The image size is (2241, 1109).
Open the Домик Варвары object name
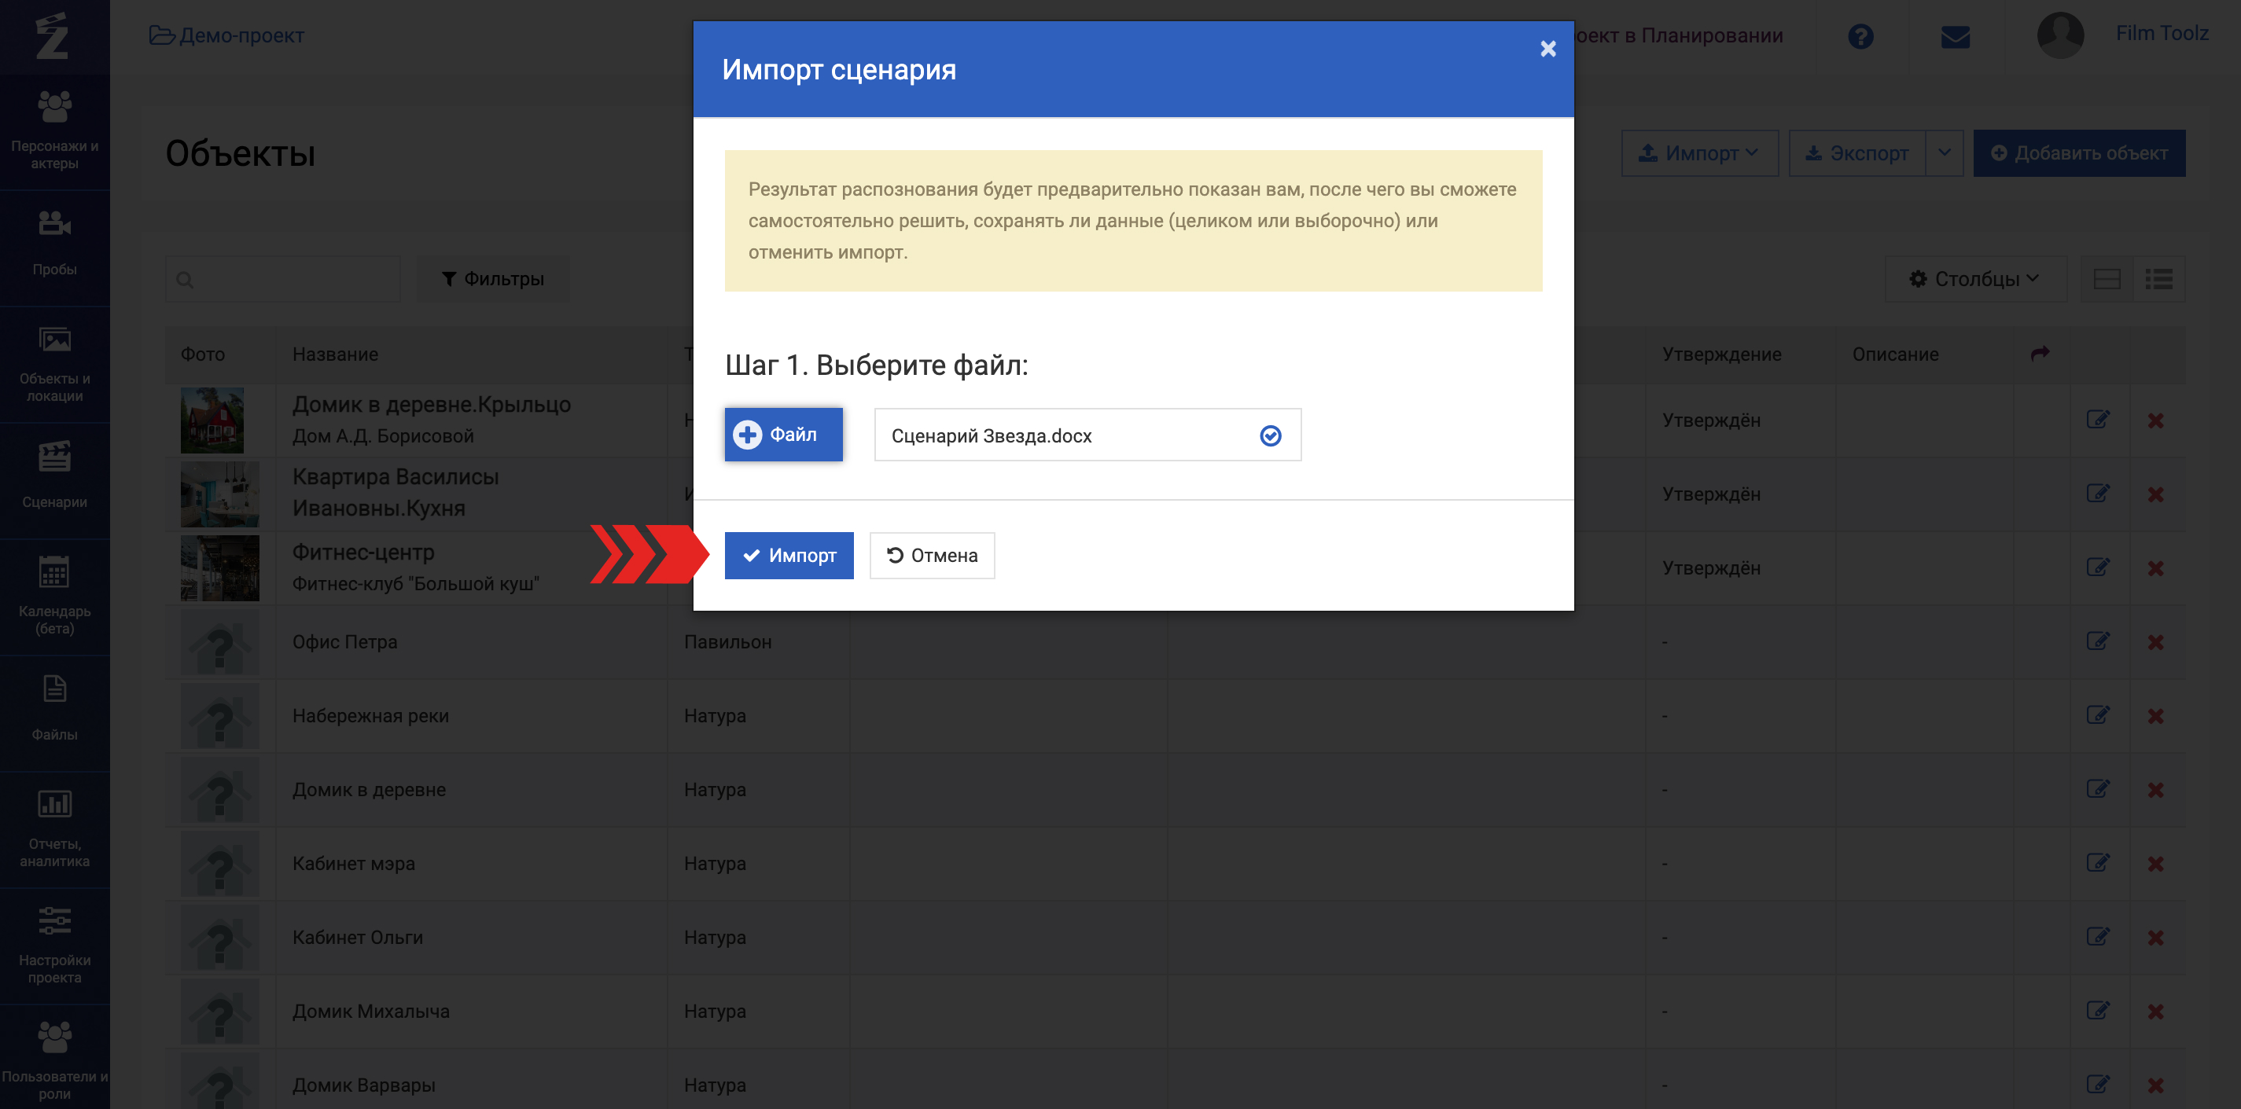[363, 1085]
